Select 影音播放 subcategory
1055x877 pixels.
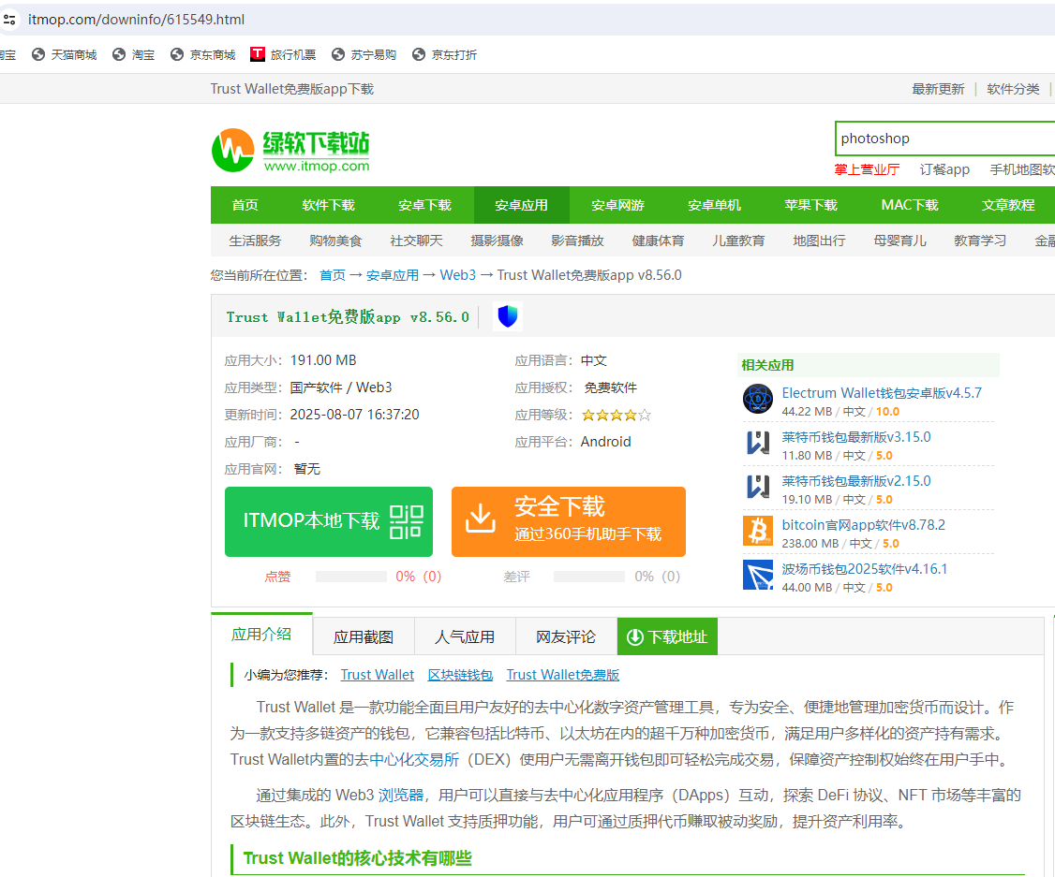(577, 241)
